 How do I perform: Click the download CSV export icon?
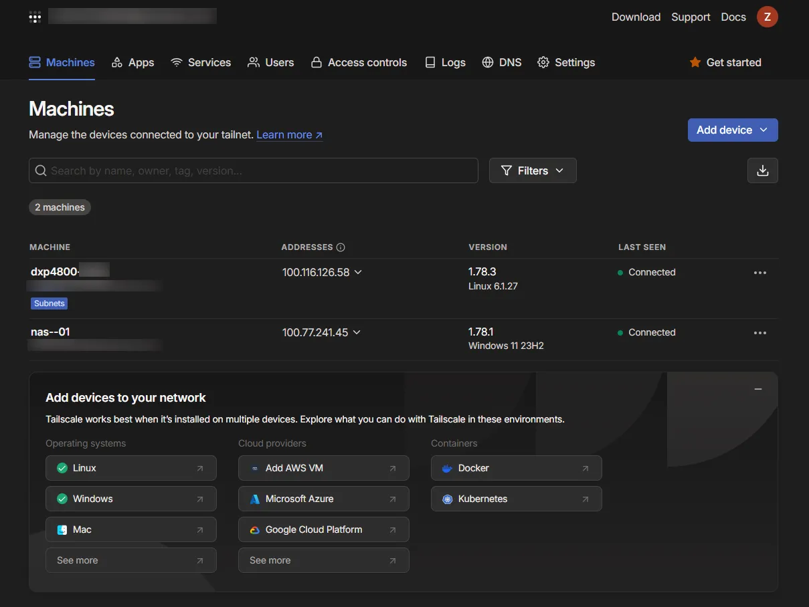click(762, 170)
